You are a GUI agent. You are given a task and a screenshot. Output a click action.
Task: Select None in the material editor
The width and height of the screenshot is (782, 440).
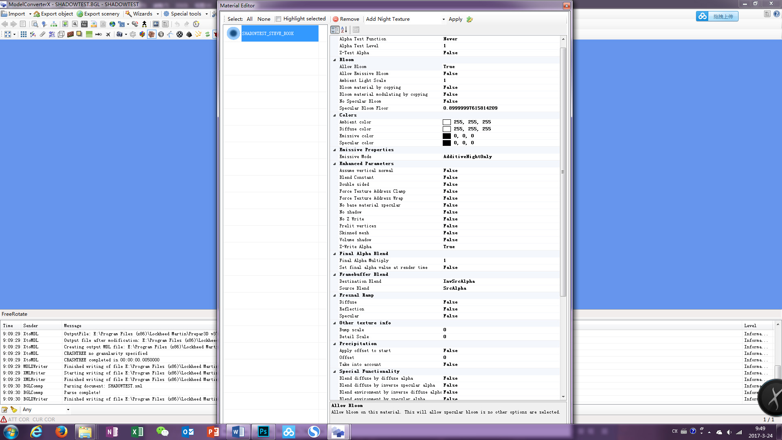coord(264,19)
